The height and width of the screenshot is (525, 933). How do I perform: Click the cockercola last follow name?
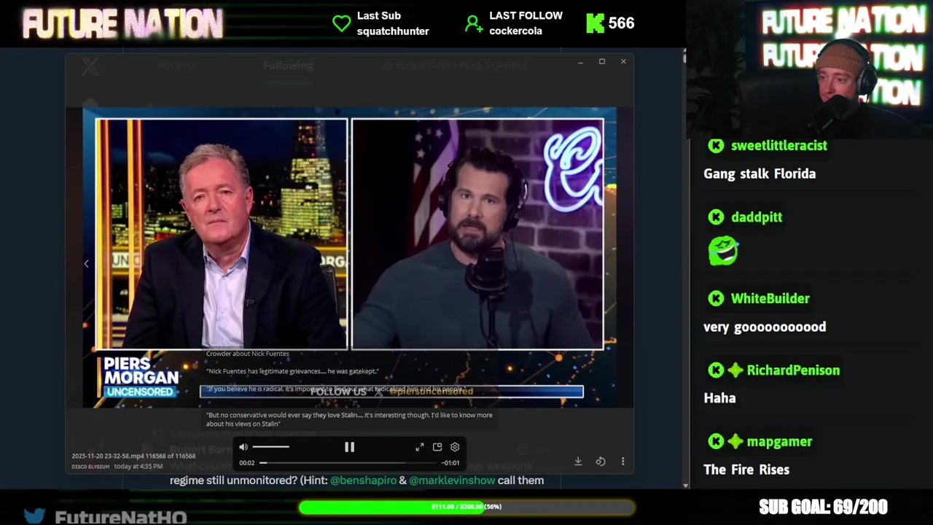tap(515, 31)
